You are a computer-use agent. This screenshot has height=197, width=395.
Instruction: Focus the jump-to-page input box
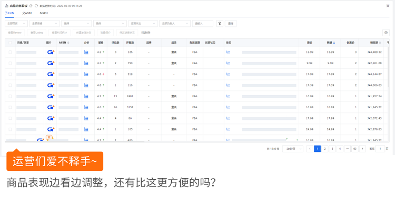[x=380, y=149]
